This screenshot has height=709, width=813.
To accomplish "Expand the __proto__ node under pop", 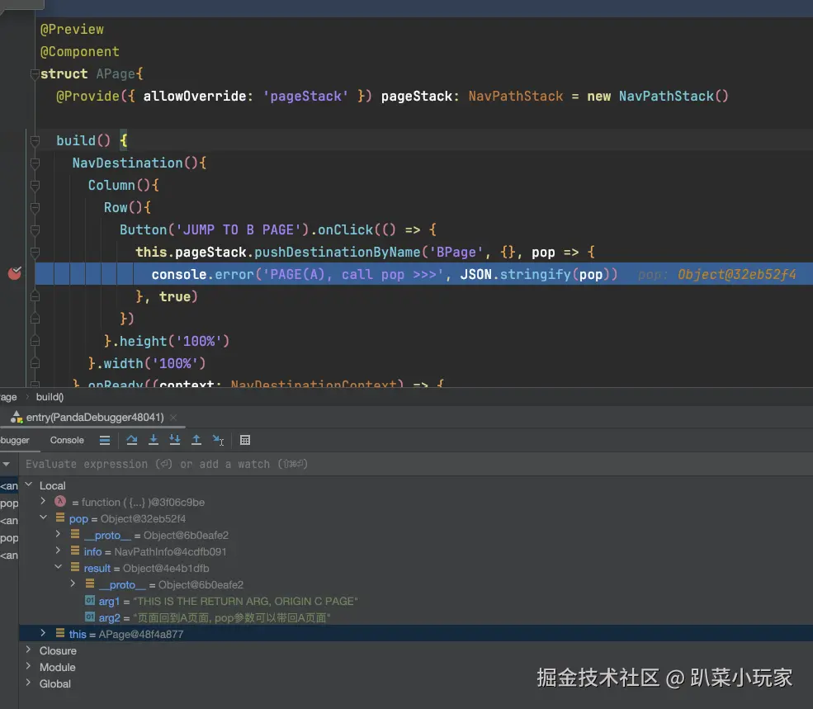I will pyautogui.click(x=57, y=535).
